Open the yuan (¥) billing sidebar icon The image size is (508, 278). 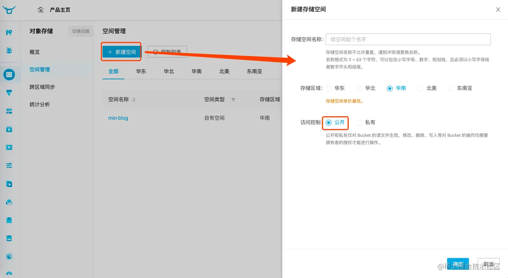9,51
